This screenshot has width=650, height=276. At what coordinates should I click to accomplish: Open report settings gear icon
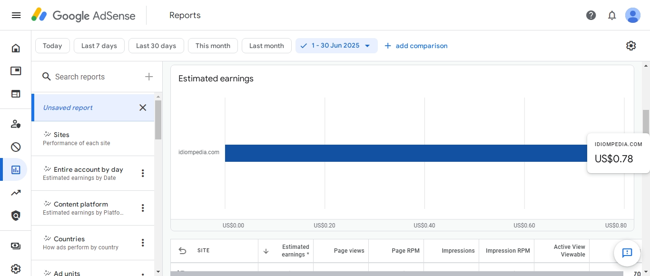click(631, 46)
